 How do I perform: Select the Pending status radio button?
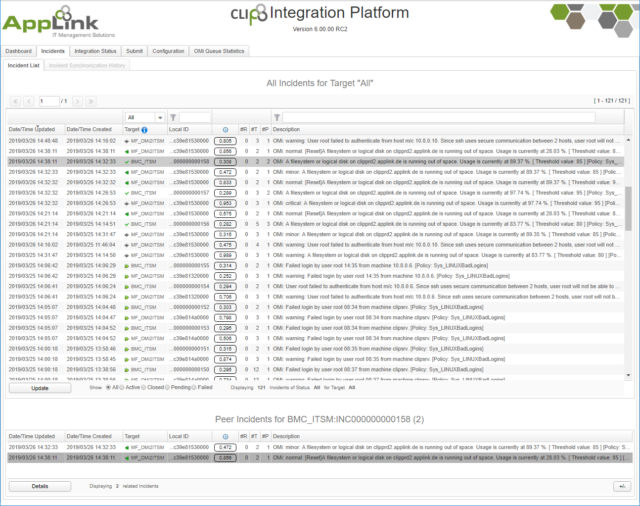coord(167,388)
